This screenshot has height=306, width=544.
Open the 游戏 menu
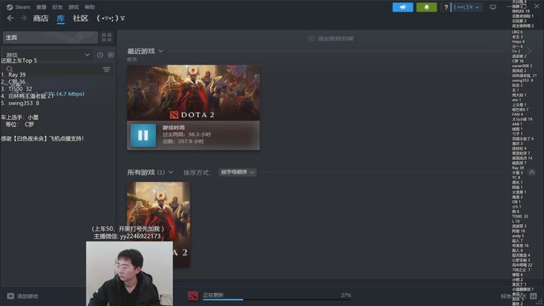(73, 7)
